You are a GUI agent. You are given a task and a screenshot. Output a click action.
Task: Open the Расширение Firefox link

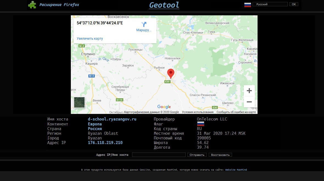(x=59, y=5)
